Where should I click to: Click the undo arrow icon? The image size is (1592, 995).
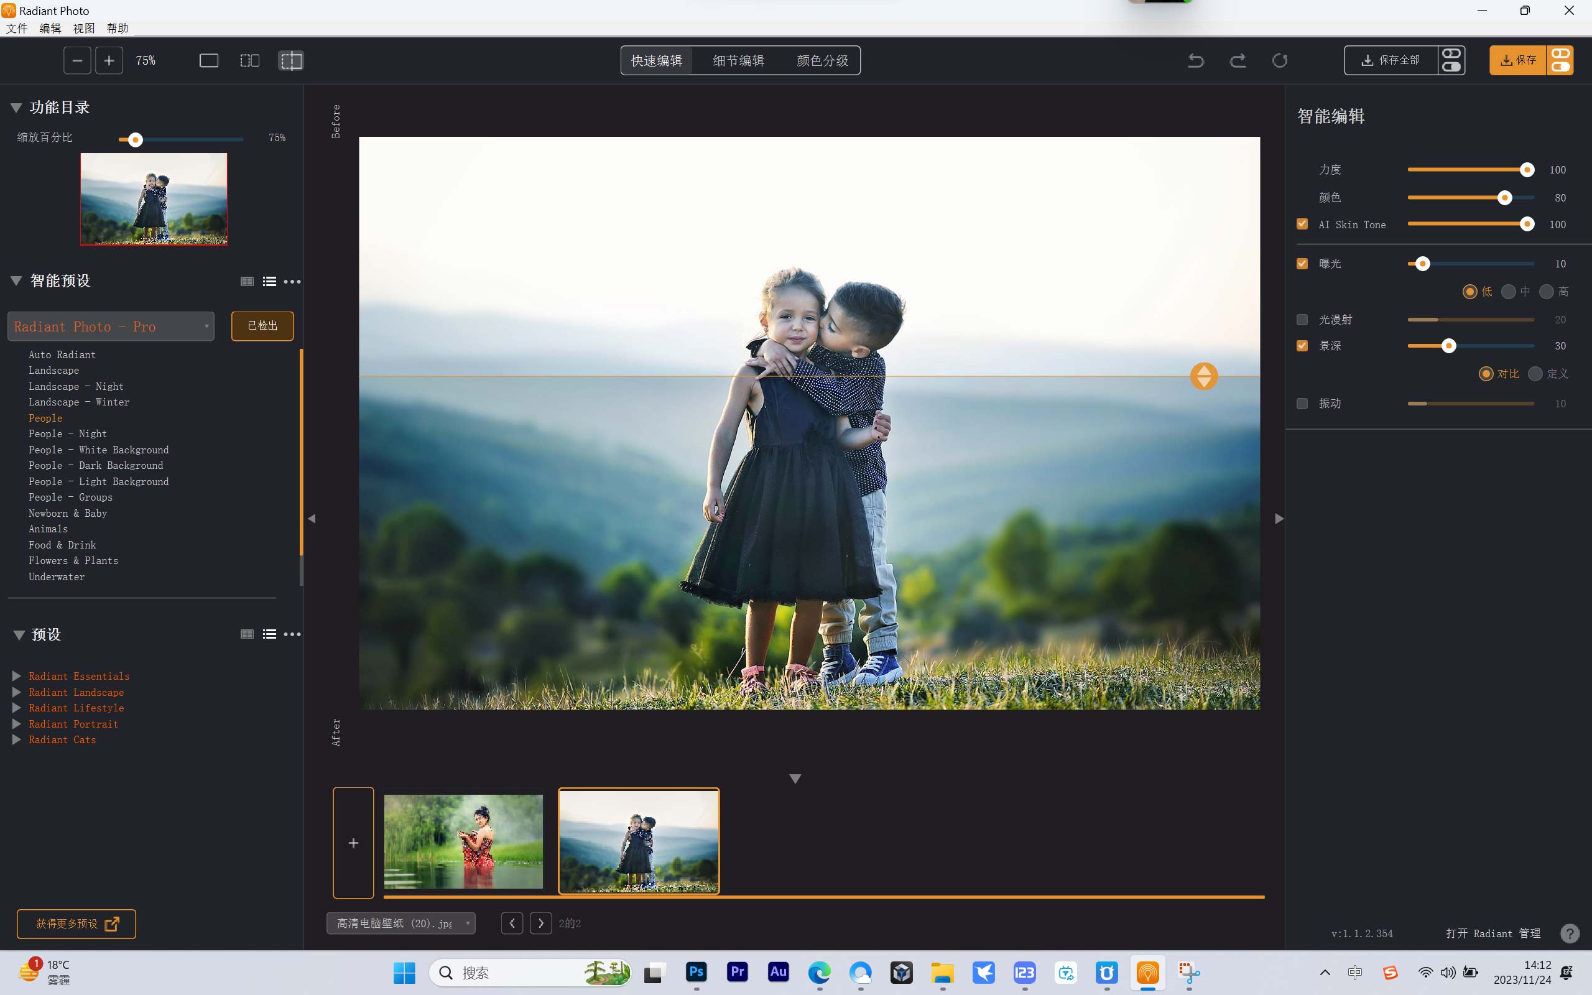tap(1195, 60)
